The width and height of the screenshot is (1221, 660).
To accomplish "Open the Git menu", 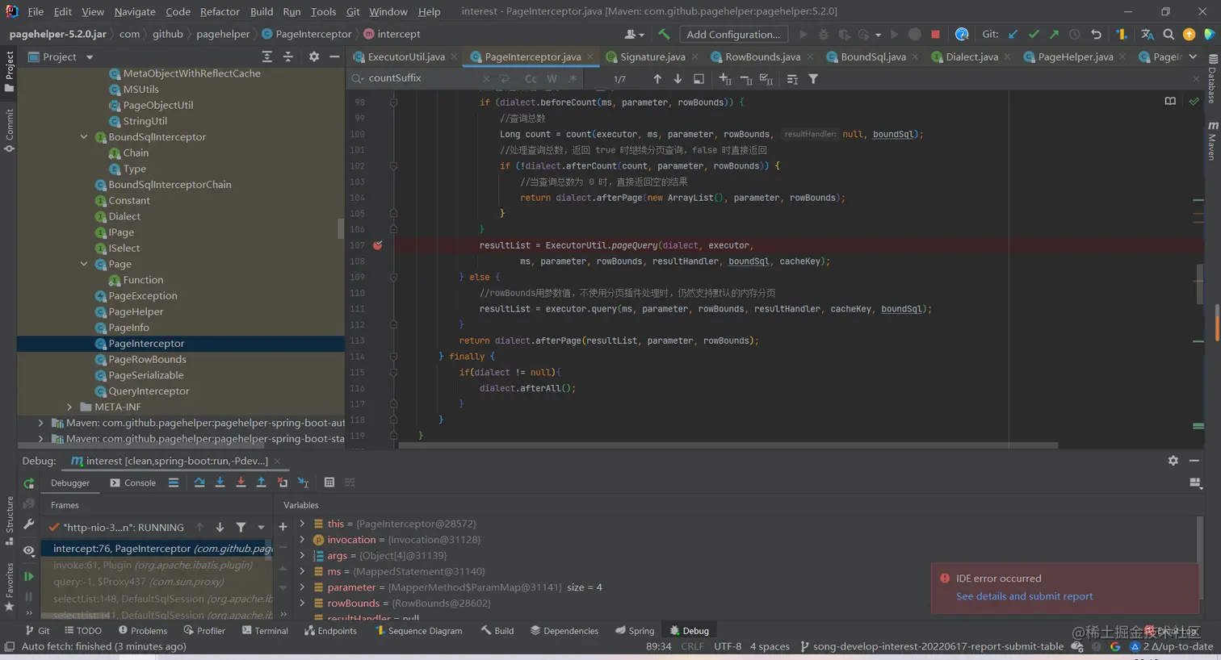I will point(353,11).
